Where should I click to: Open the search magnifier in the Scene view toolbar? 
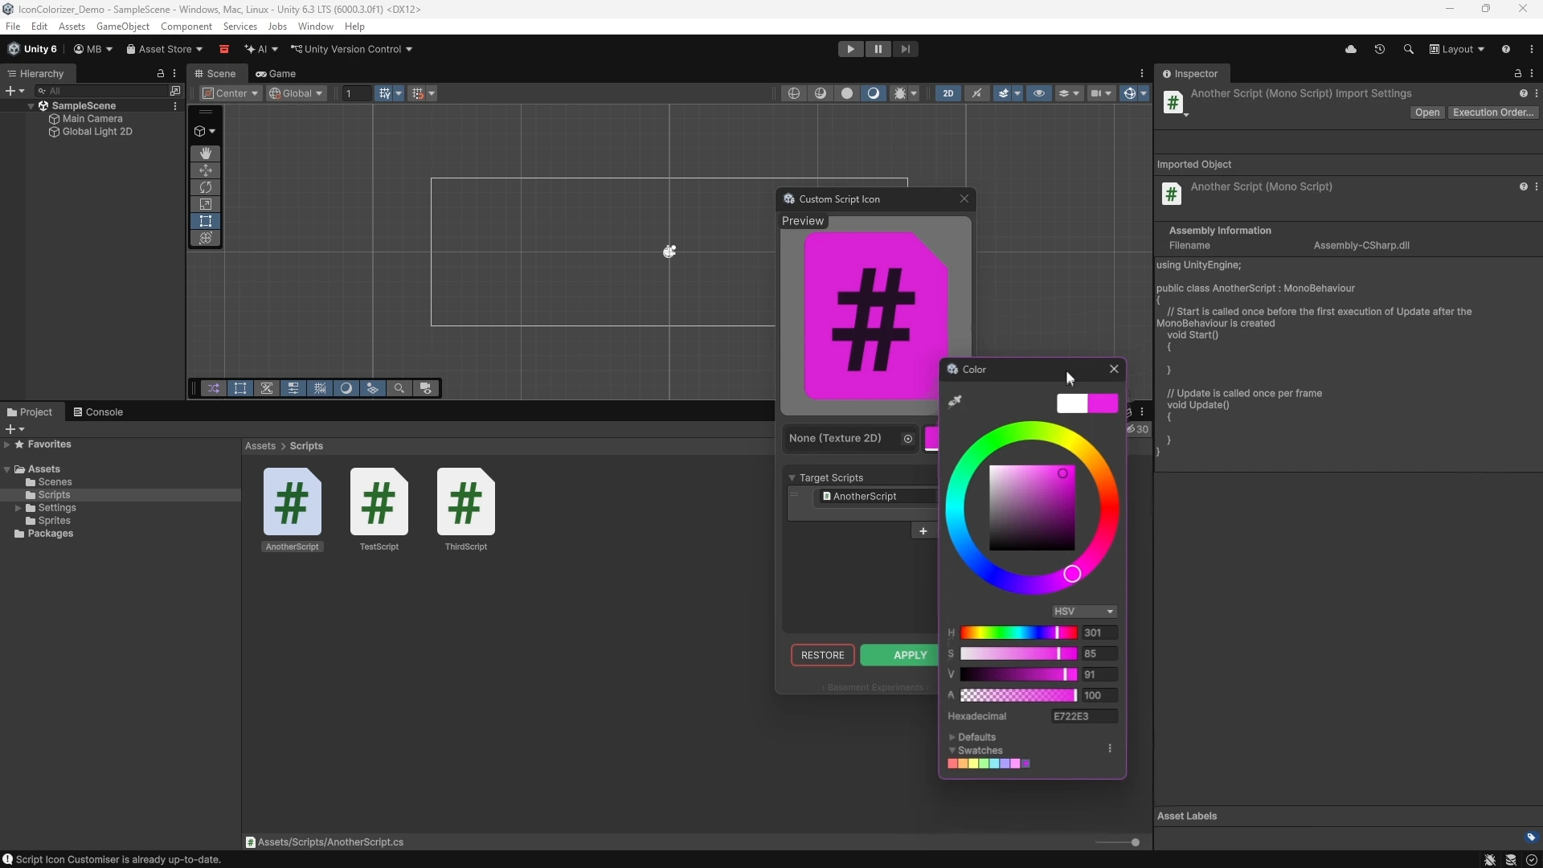point(399,388)
